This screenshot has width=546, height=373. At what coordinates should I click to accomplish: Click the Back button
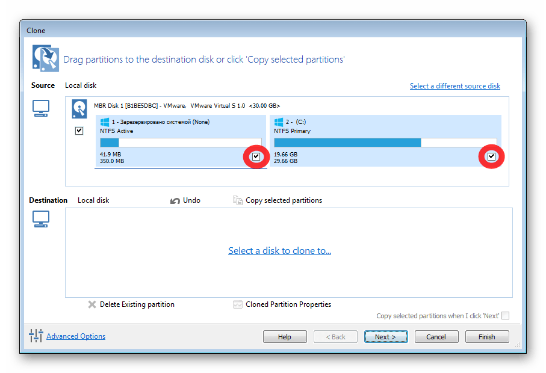tap(335, 336)
